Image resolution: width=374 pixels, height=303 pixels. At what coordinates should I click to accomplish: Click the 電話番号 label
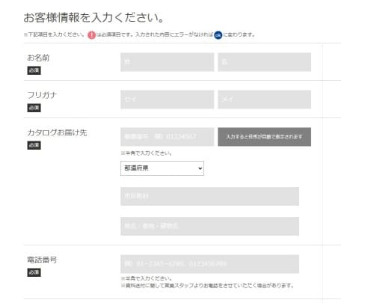click(42, 260)
